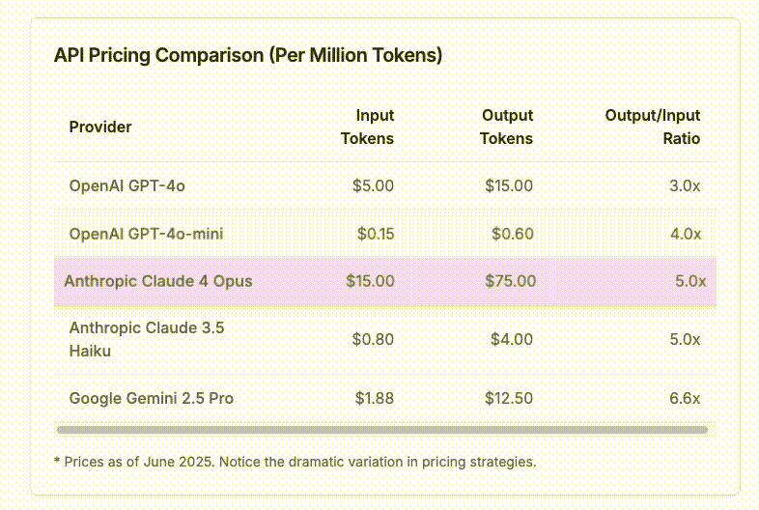Click the June 2025 prices footnote

point(295,462)
